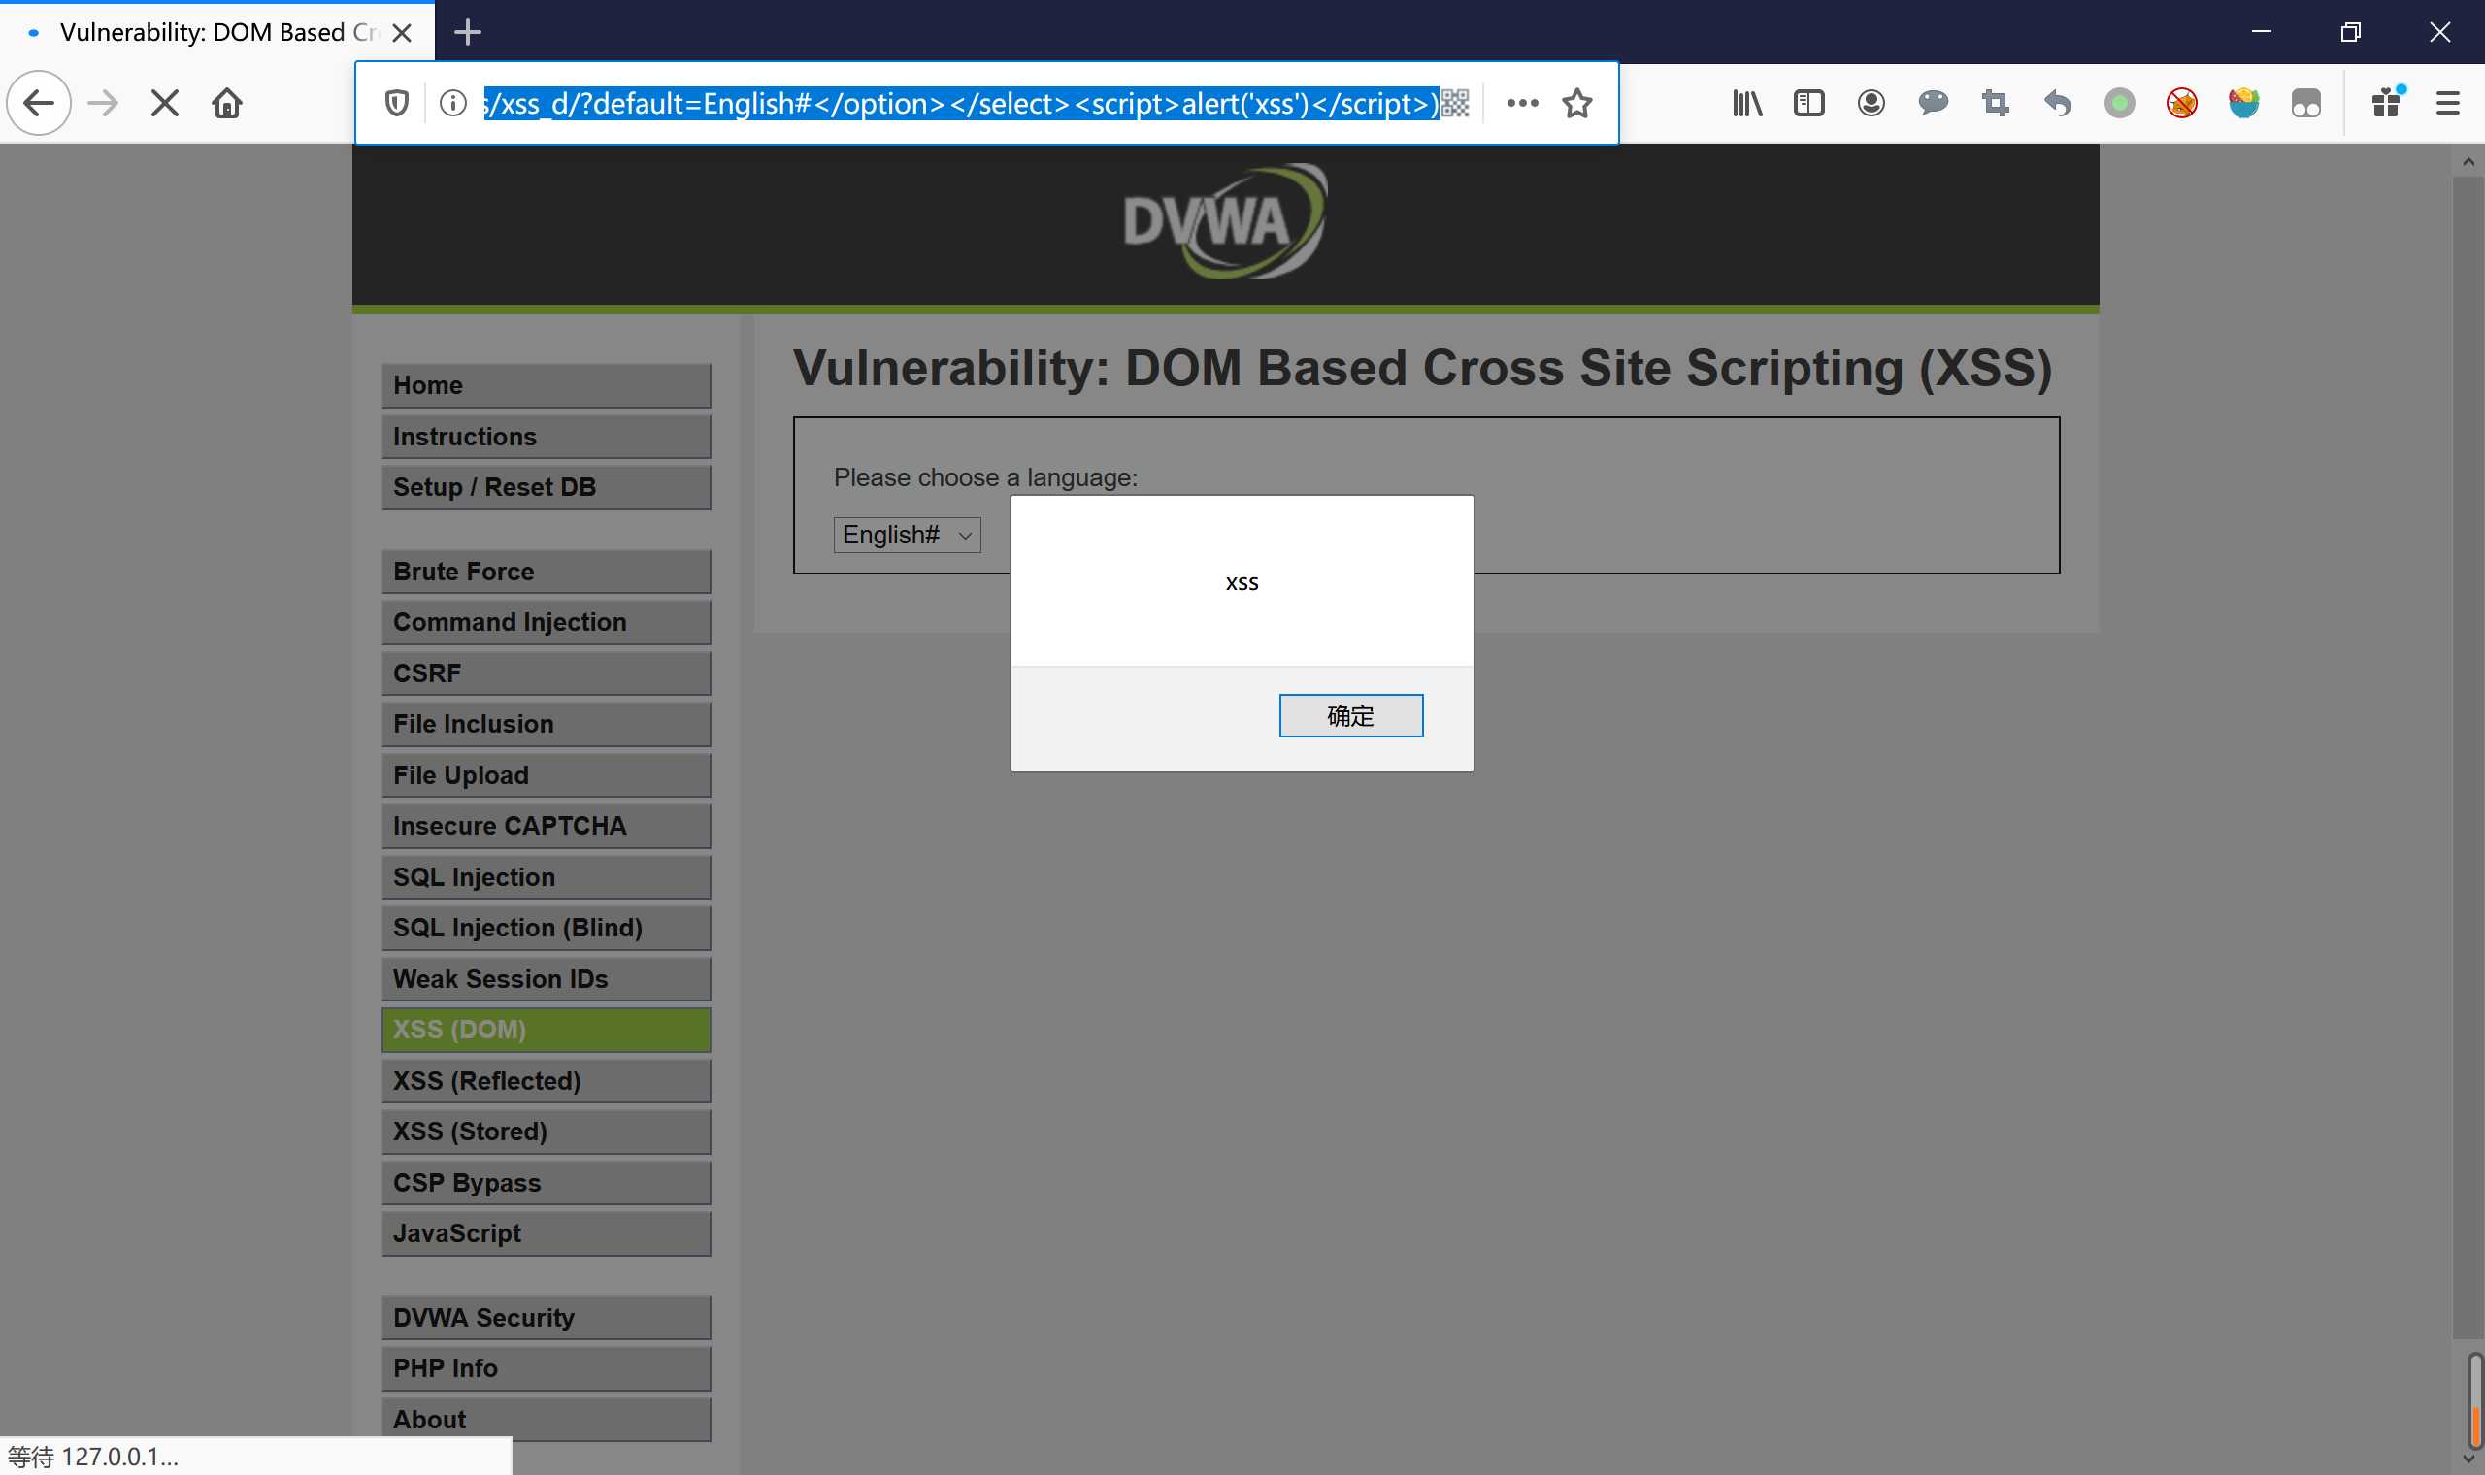
Task: Open the page actions three-dot menu
Action: tap(1522, 102)
